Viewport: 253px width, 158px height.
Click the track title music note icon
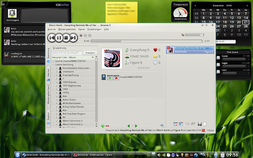(127, 50)
